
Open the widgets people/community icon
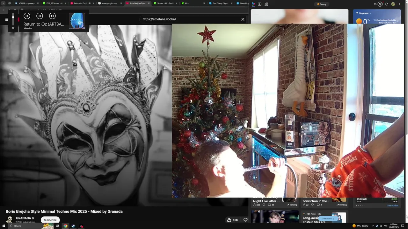point(266,4)
